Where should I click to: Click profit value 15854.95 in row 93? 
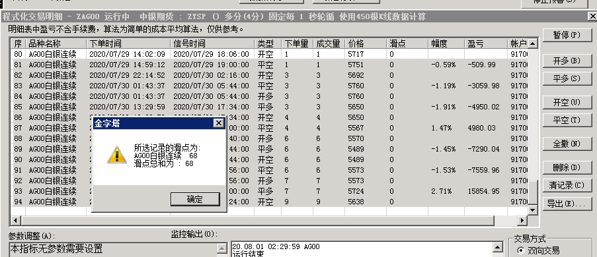click(483, 191)
